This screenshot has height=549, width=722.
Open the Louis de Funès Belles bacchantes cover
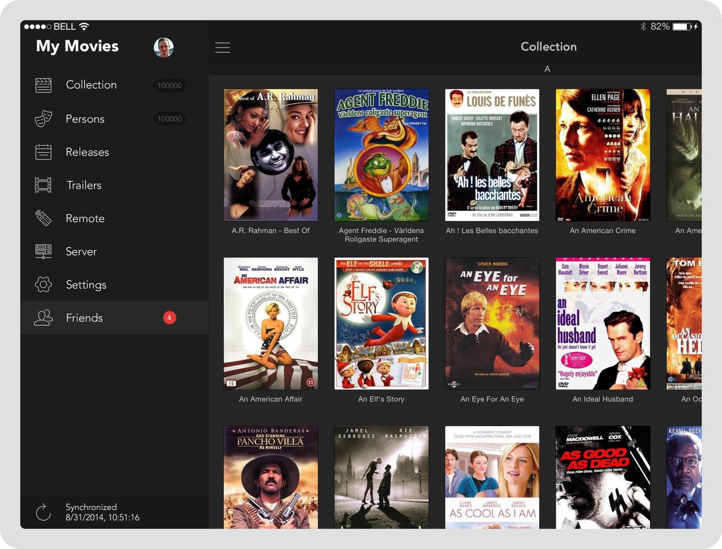click(x=492, y=155)
